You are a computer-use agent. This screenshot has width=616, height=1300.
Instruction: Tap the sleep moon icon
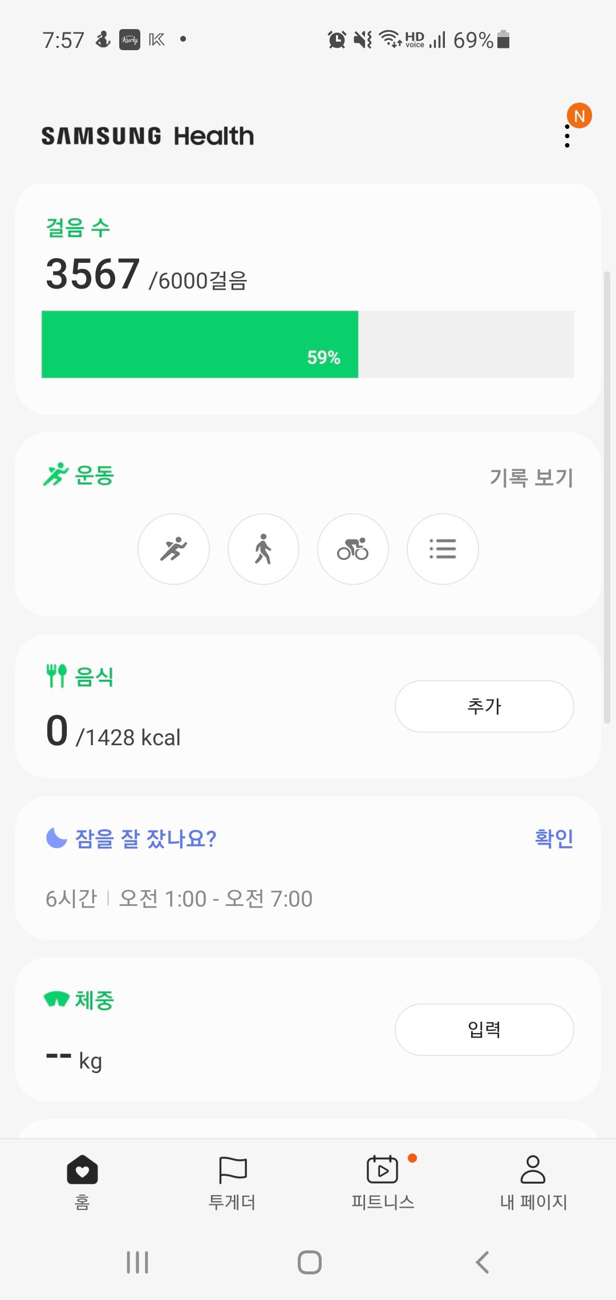[x=56, y=838]
